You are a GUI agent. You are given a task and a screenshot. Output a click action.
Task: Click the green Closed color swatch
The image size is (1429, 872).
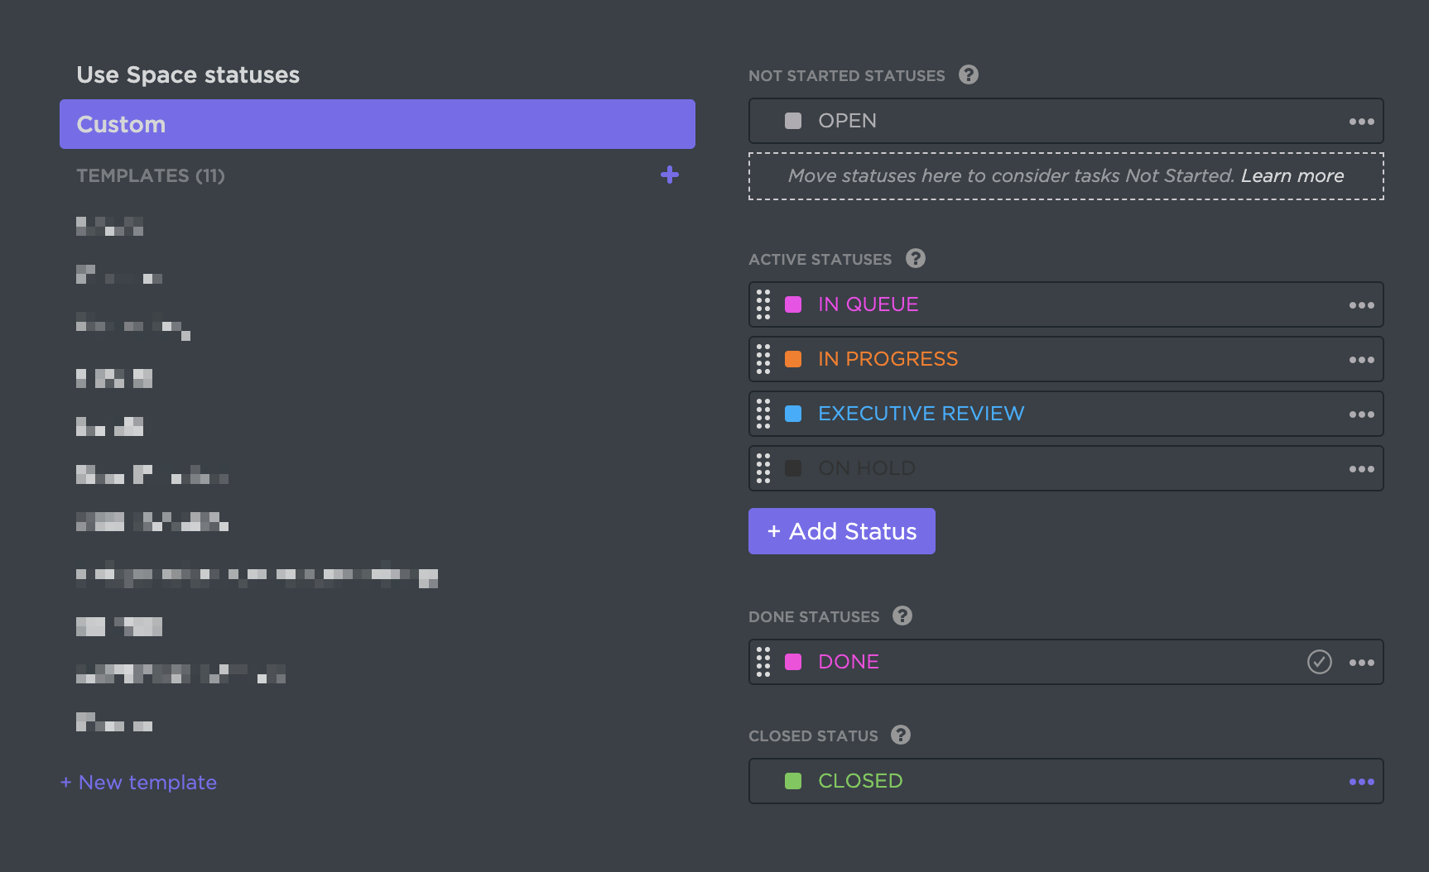click(x=793, y=781)
